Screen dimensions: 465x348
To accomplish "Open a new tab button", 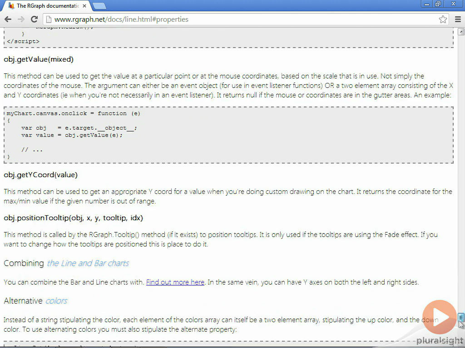I will [x=99, y=6].
